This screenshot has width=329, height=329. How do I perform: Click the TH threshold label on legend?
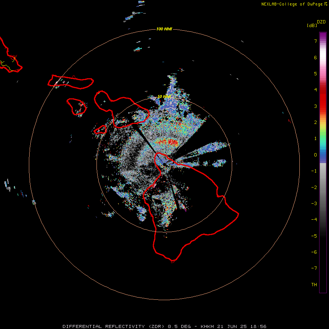click(x=314, y=285)
